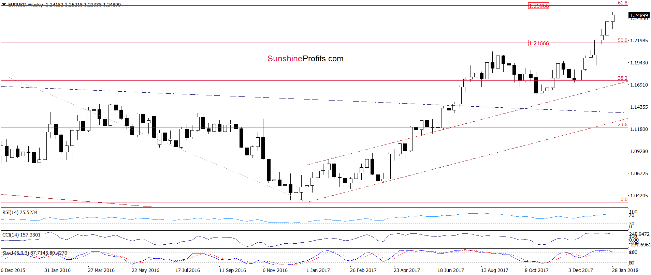The image size is (651, 275).
Task: Click the 1.09280 price axis value
Action: point(639,151)
